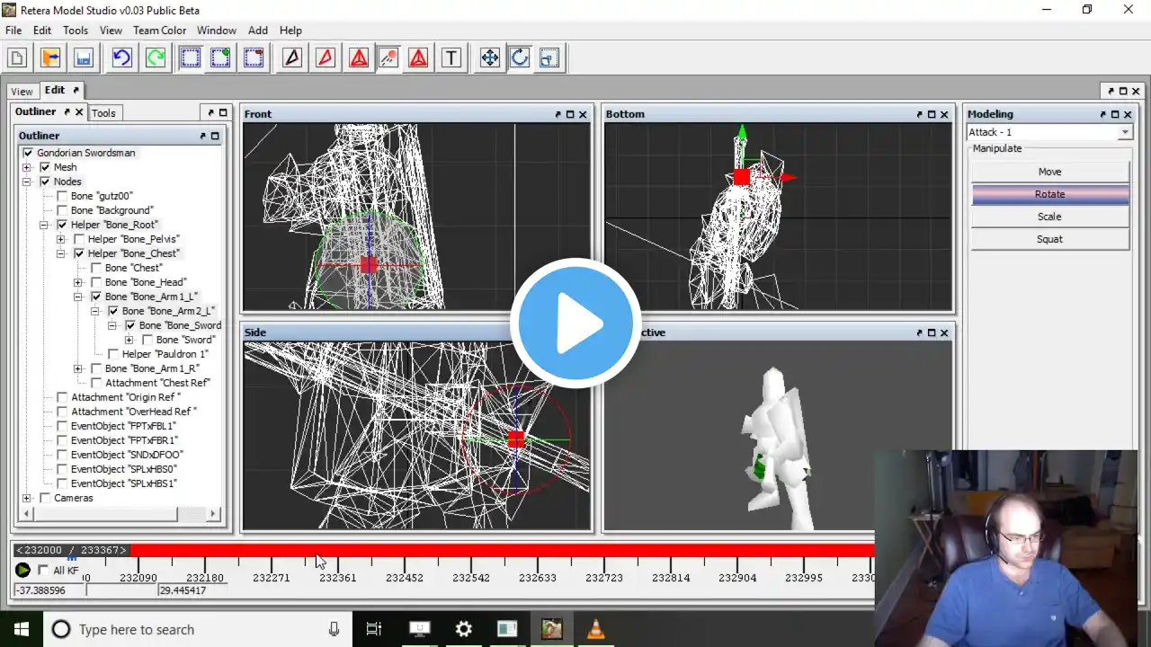Choose the plain Select rectangle mode icon
This screenshot has height=647, width=1151.
[x=190, y=58]
